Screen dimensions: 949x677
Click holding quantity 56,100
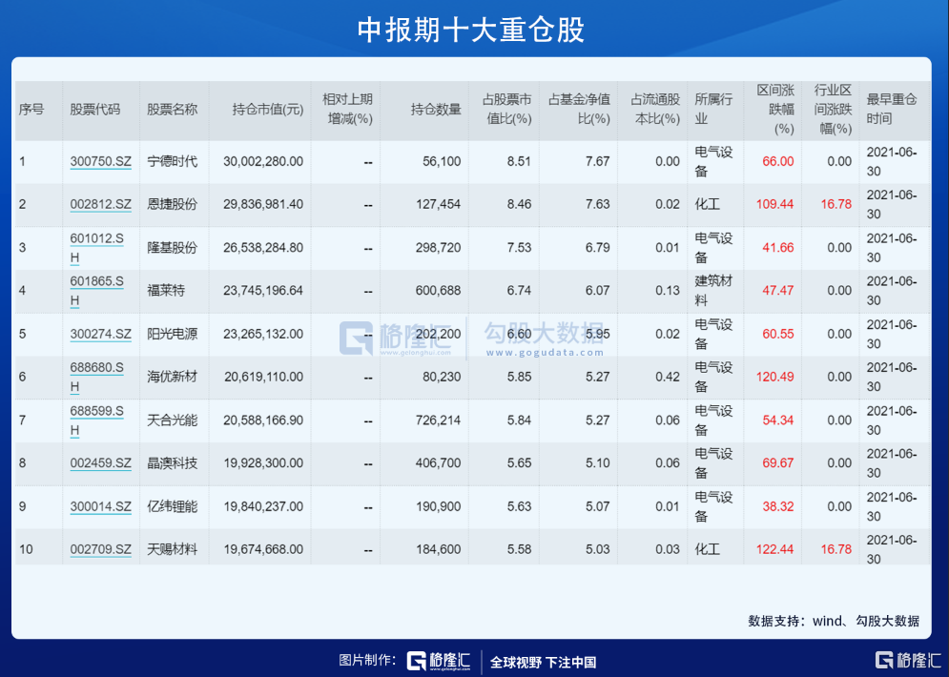pyautogui.click(x=442, y=161)
